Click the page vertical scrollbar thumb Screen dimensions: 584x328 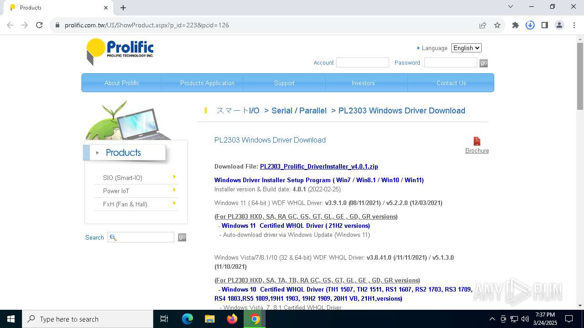tap(580, 76)
